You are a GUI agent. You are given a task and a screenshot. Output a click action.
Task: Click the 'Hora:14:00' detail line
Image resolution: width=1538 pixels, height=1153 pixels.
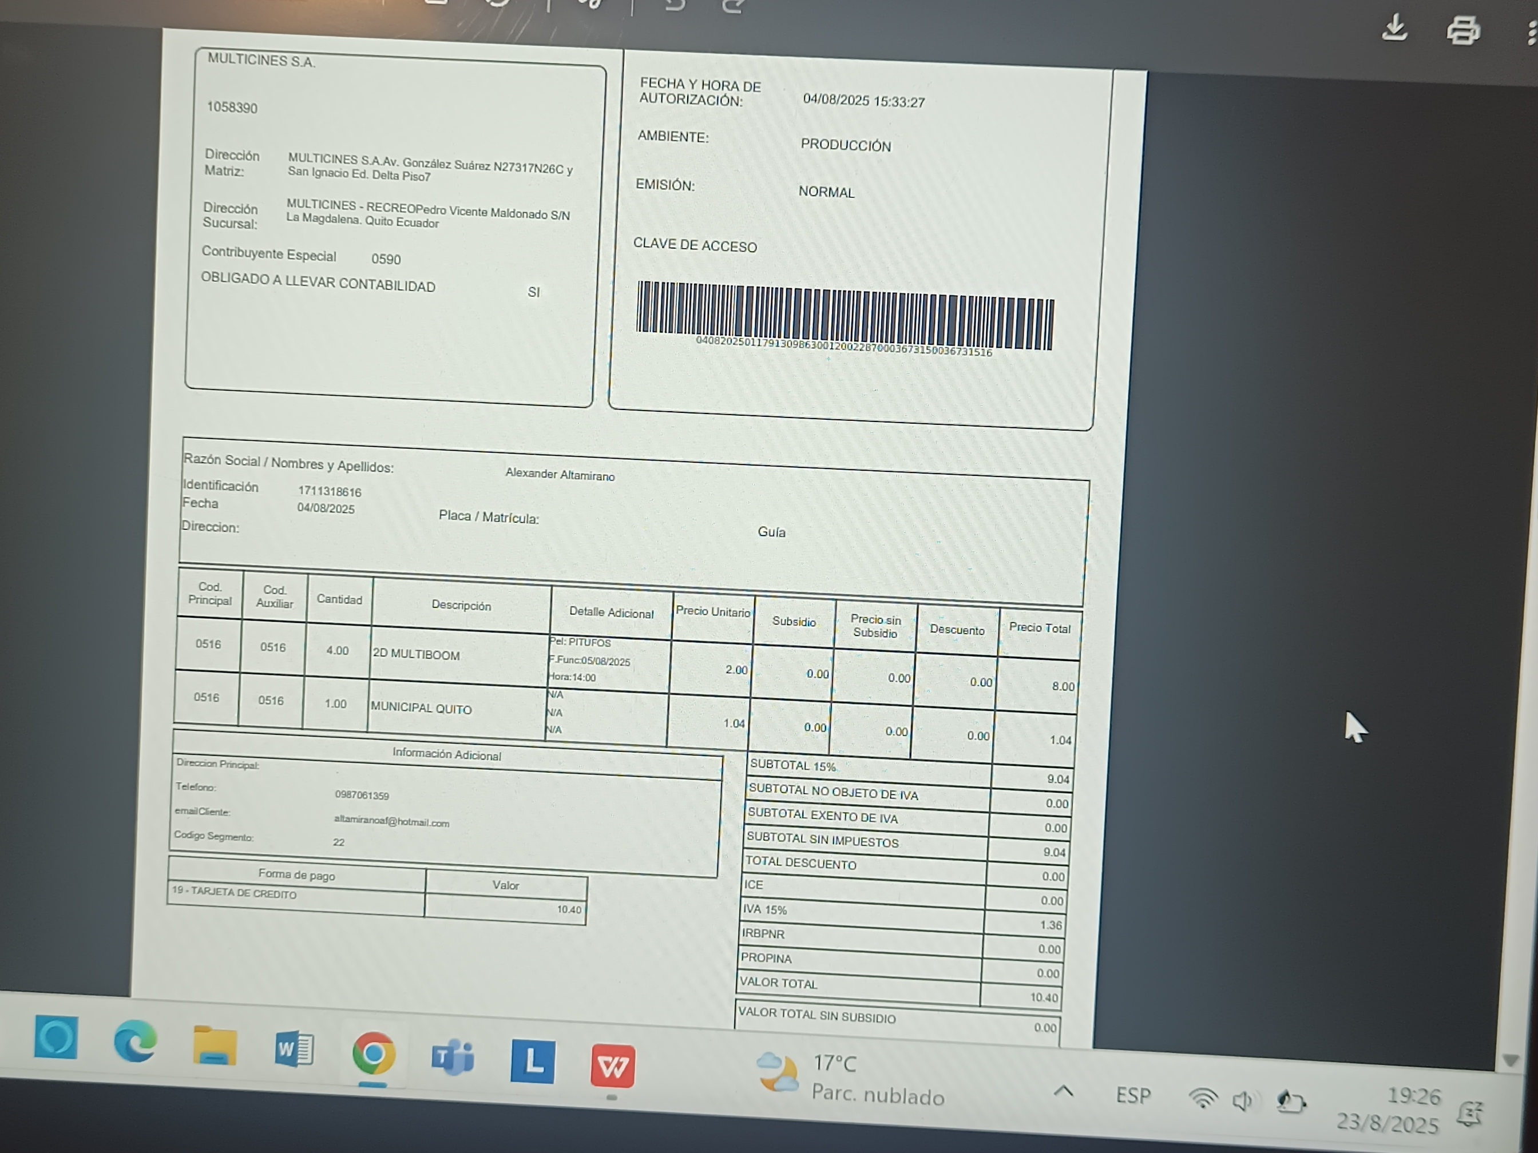point(572,678)
